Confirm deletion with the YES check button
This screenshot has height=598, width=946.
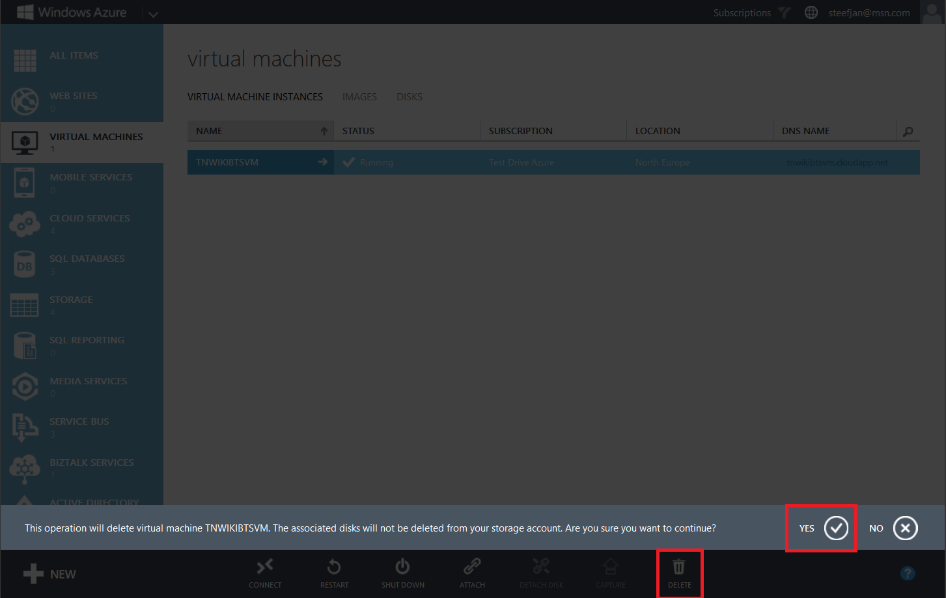coord(837,528)
